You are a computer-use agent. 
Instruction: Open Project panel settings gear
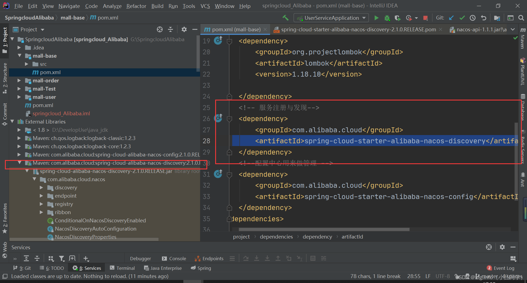click(184, 29)
